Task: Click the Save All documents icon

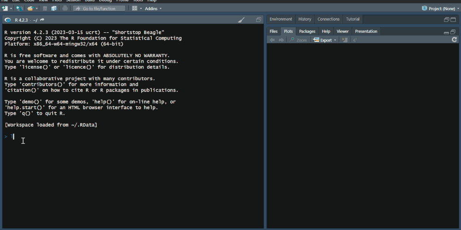Action: tap(54, 8)
